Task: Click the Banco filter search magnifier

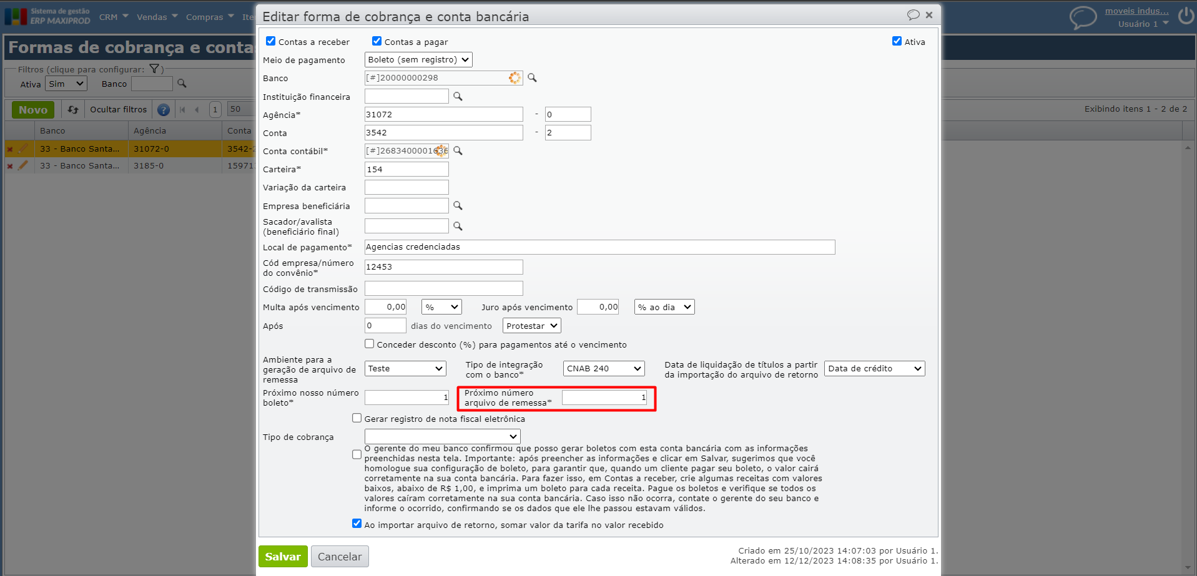Action: point(182,84)
